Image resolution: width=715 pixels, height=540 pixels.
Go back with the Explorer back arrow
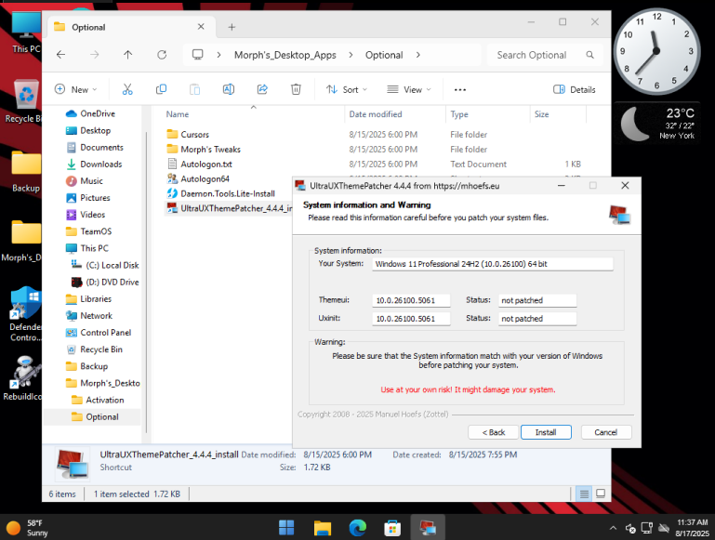pos(60,55)
